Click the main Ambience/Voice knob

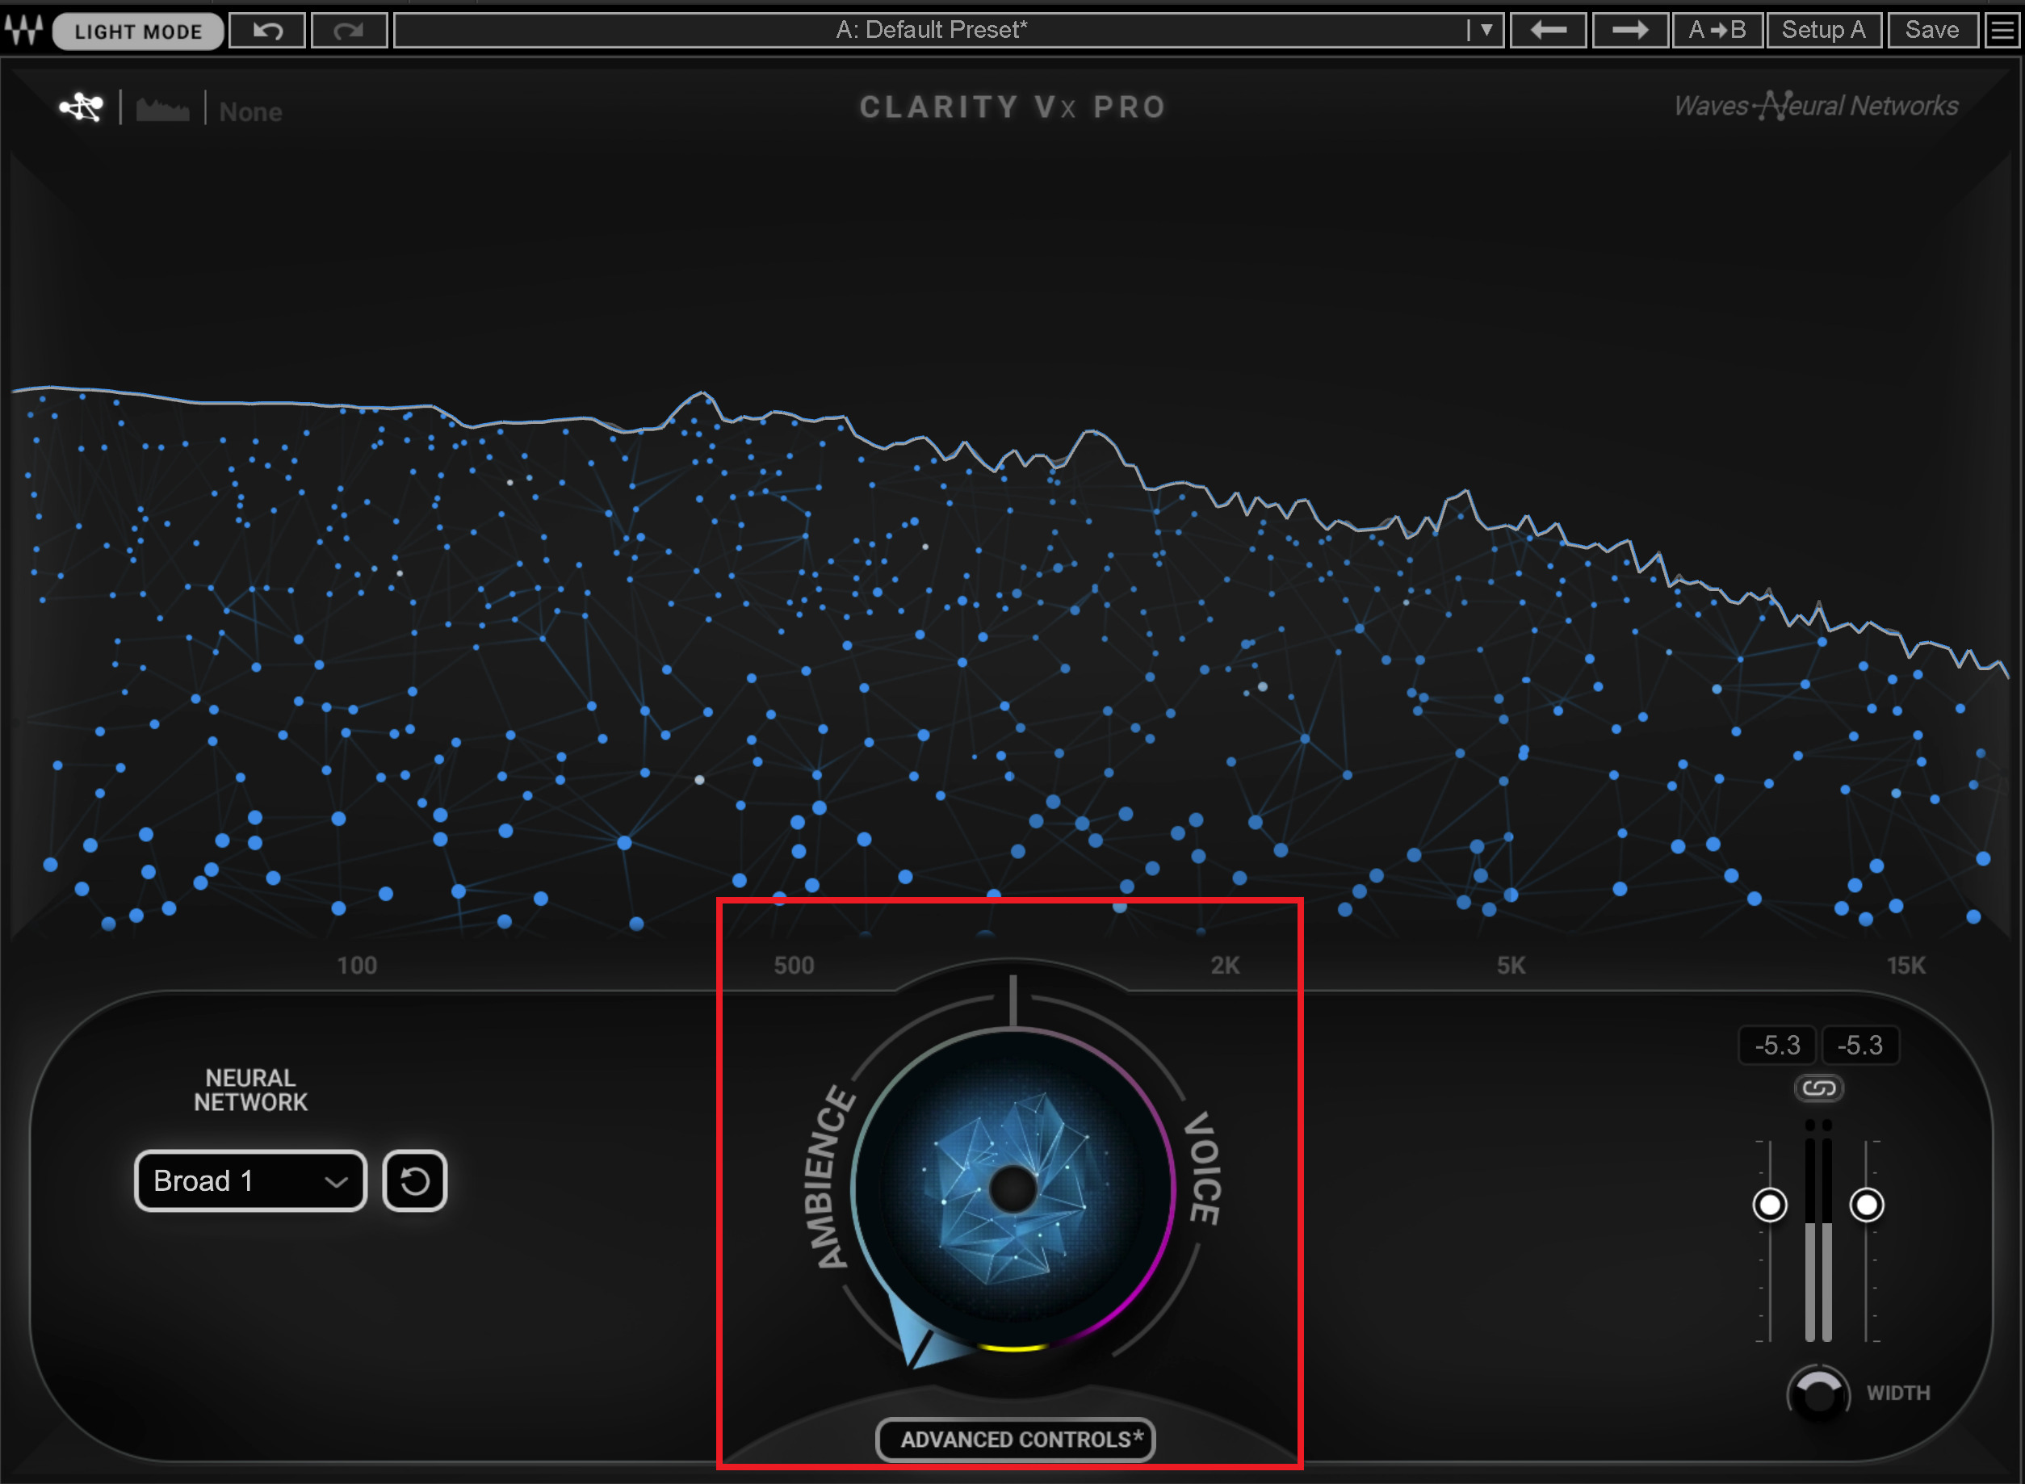(x=1013, y=1189)
